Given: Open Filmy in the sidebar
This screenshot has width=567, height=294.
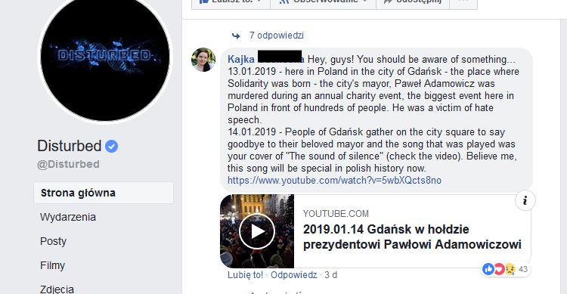Looking at the screenshot, I should pos(52,265).
